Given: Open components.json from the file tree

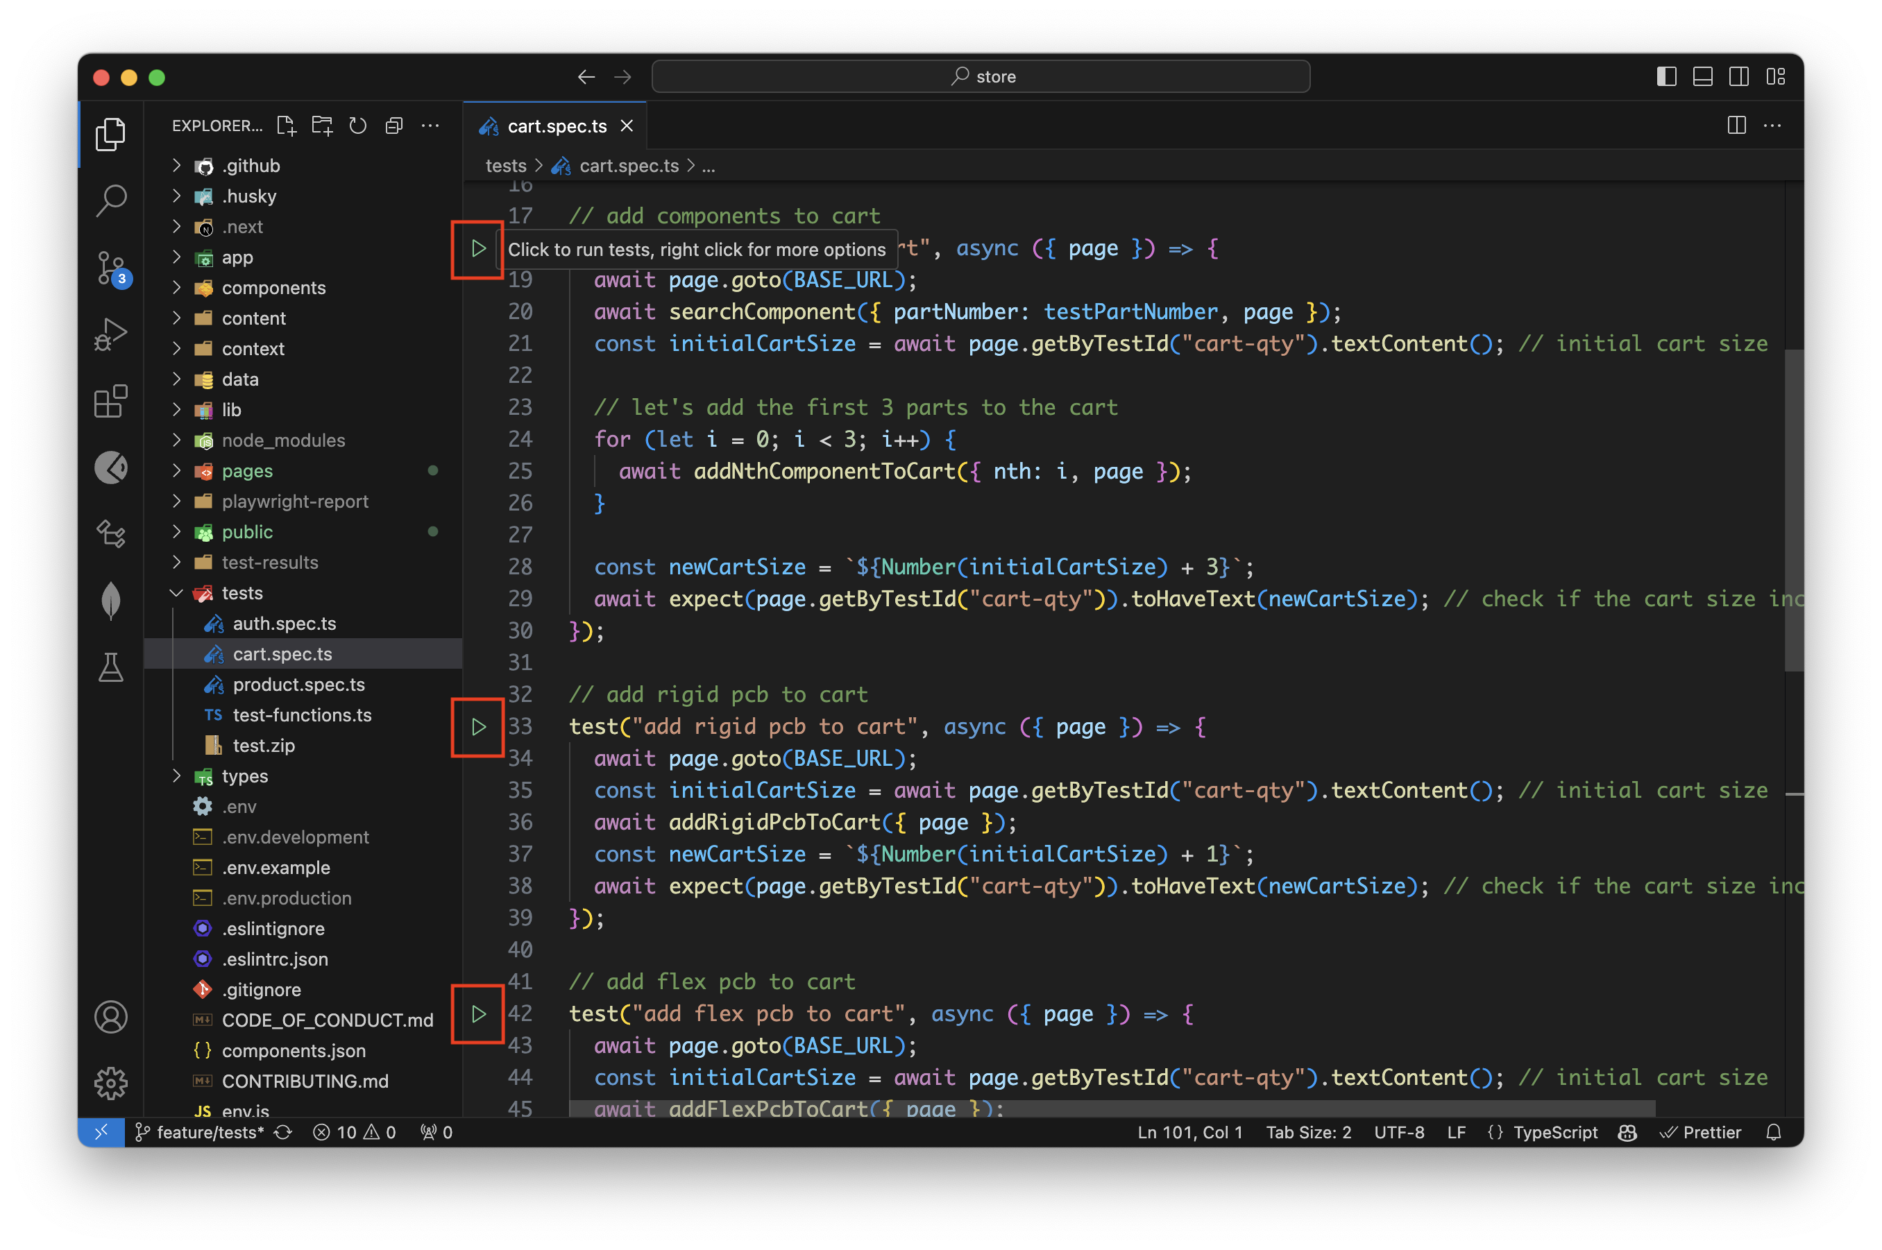Looking at the screenshot, I should (x=303, y=1050).
